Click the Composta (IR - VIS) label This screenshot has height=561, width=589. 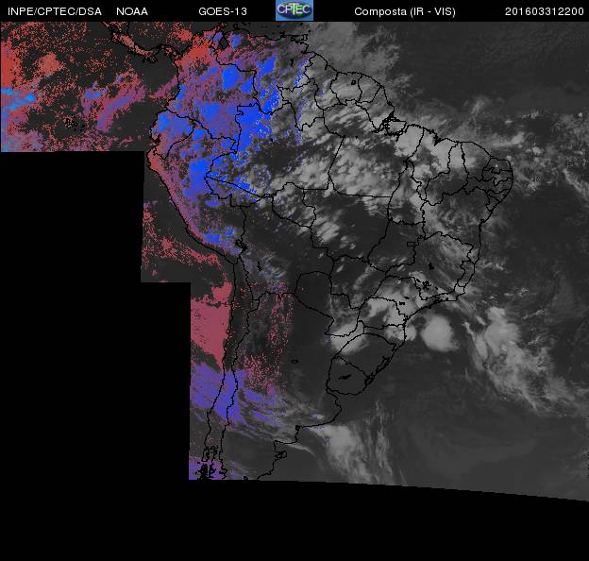405,11
